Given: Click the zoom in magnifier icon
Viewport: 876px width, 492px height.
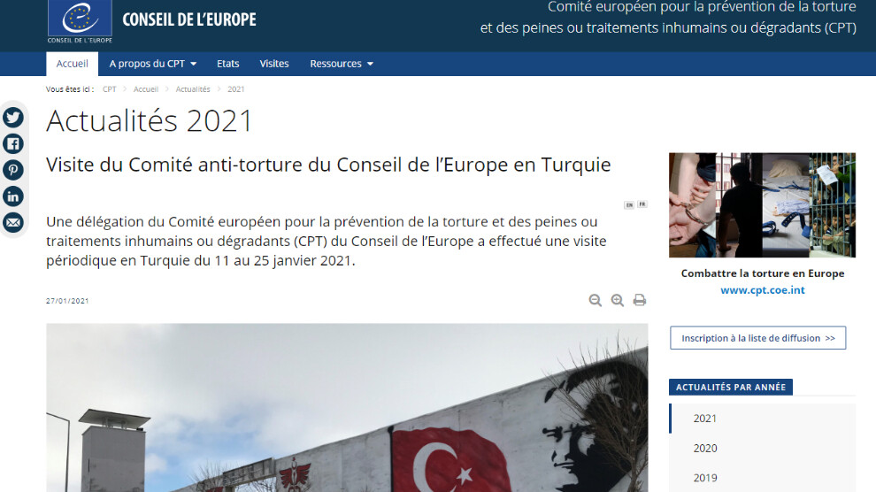Looking at the screenshot, I should point(618,301).
